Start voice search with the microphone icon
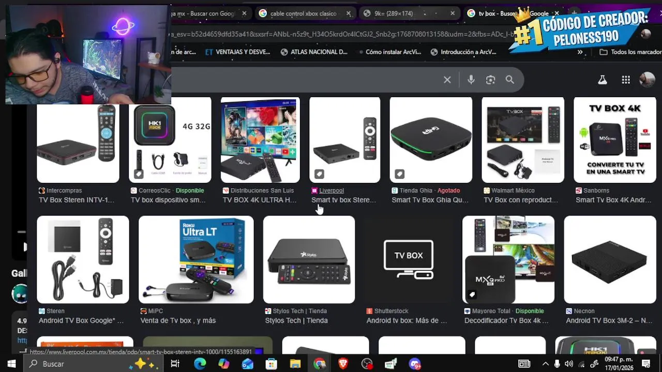 (x=471, y=80)
